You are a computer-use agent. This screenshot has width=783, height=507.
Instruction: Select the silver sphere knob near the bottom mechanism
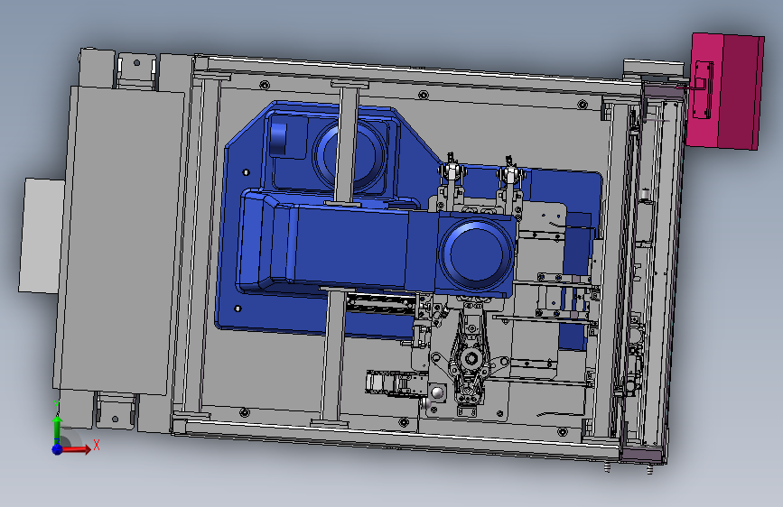(437, 392)
